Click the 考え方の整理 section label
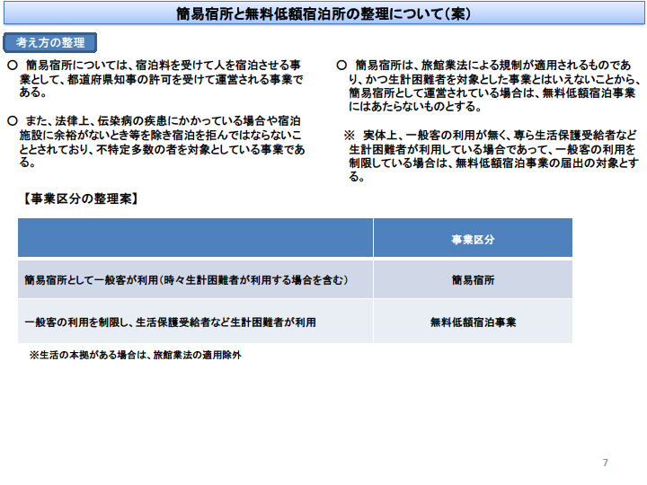This screenshot has width=647, height=485. [50, 42]
